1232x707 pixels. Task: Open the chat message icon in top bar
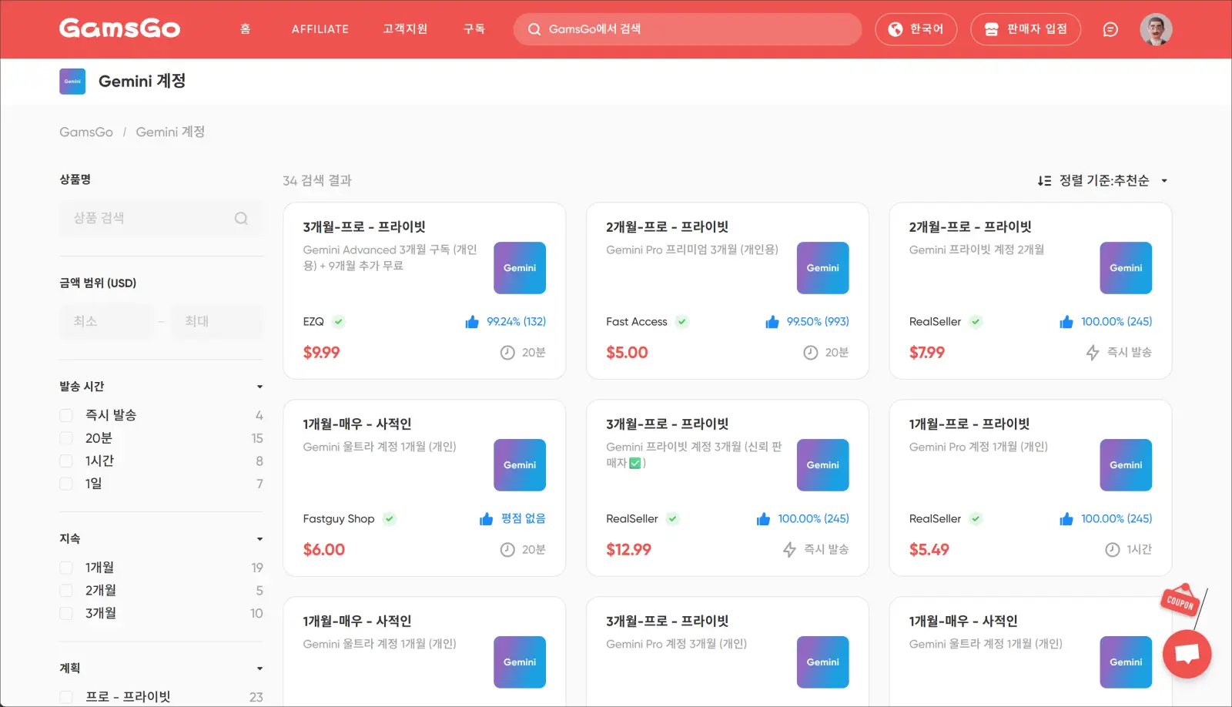coord(1110,28)
